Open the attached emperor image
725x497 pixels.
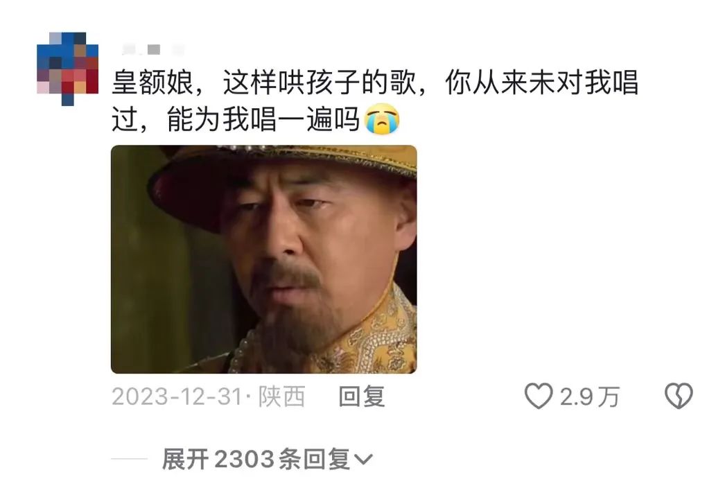coord(263,259)
